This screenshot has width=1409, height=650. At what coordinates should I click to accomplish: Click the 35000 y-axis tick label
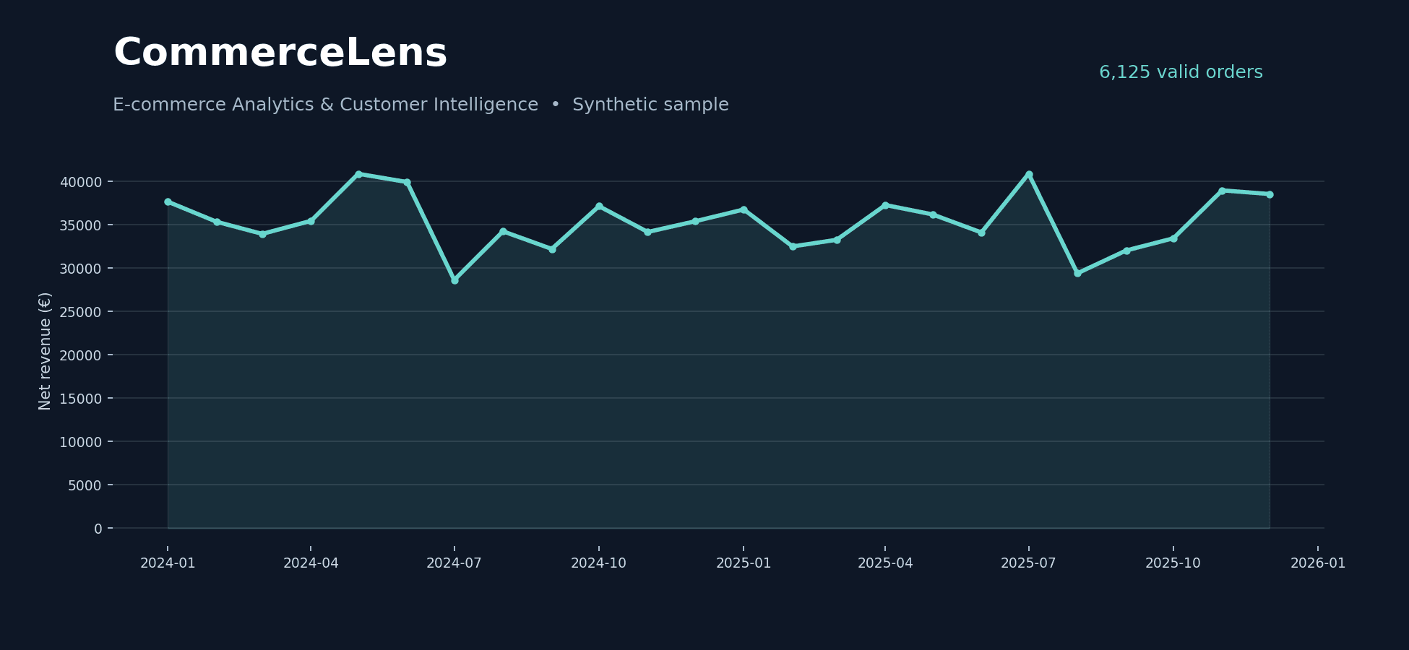pos(81,225)
